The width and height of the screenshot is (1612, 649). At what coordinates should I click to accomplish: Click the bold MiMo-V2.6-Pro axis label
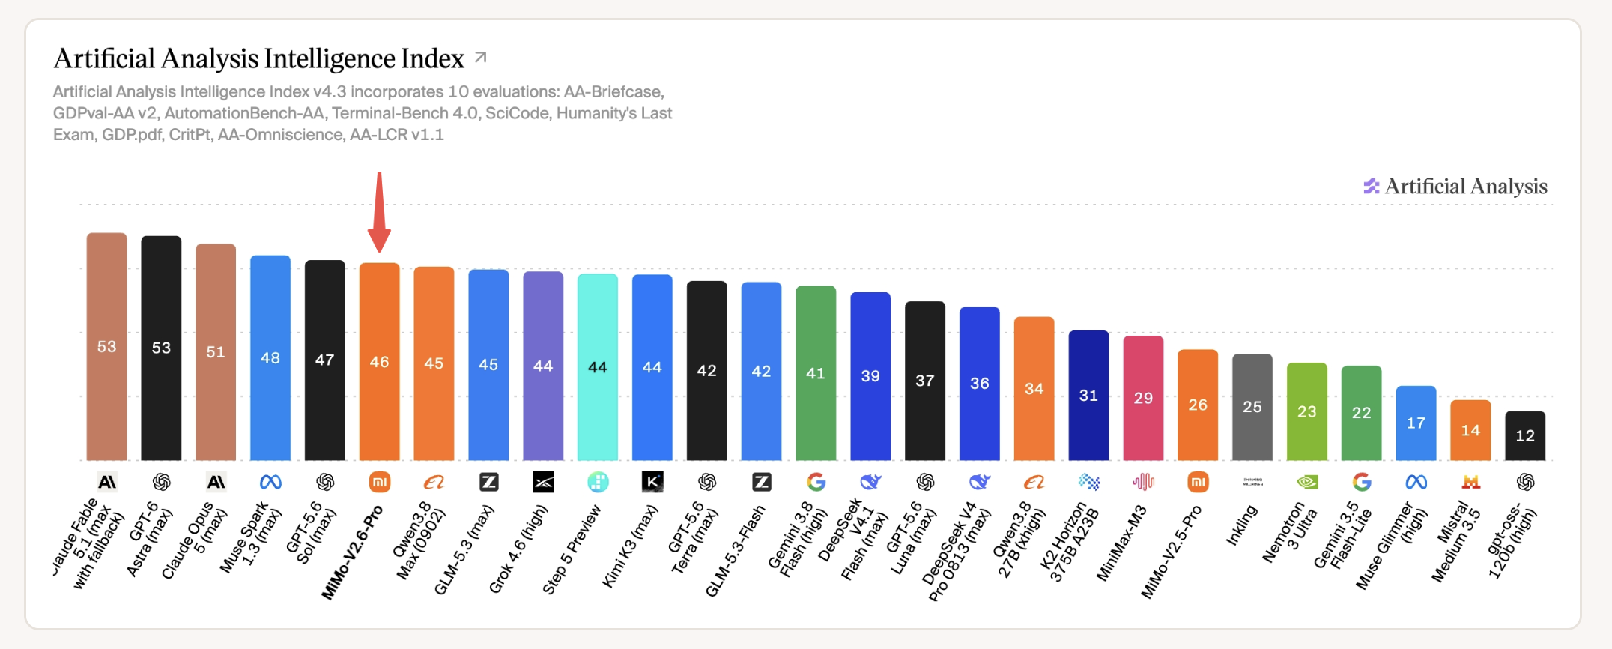(352, 552)
